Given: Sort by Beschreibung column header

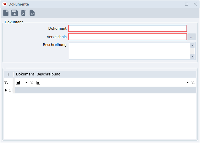Looking at the screenshot, I should pos(115,74).
